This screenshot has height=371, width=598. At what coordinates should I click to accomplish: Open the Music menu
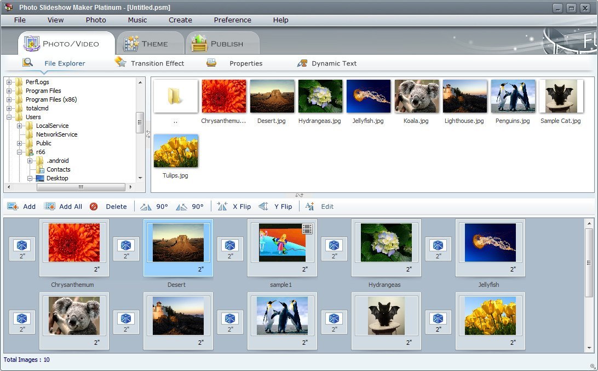pos(136,20)
